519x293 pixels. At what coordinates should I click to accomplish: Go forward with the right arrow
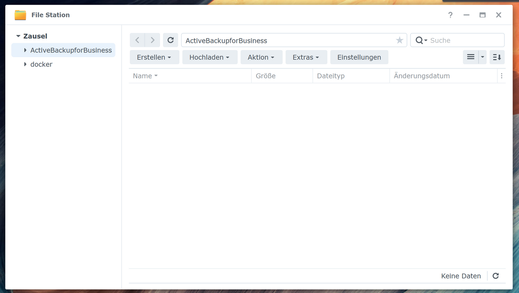(x=152, y=40)
